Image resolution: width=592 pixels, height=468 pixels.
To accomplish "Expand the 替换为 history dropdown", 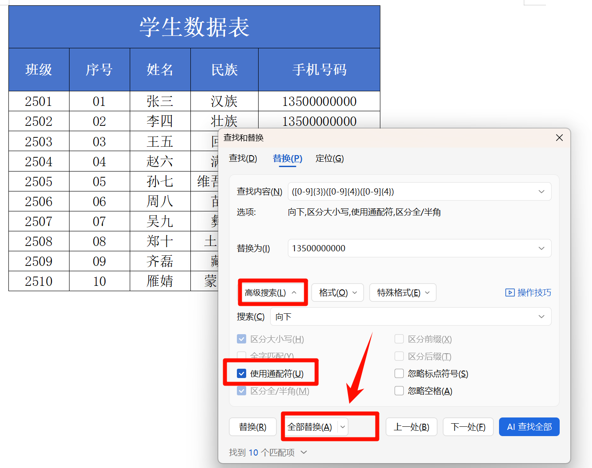I will pos(541,248).
